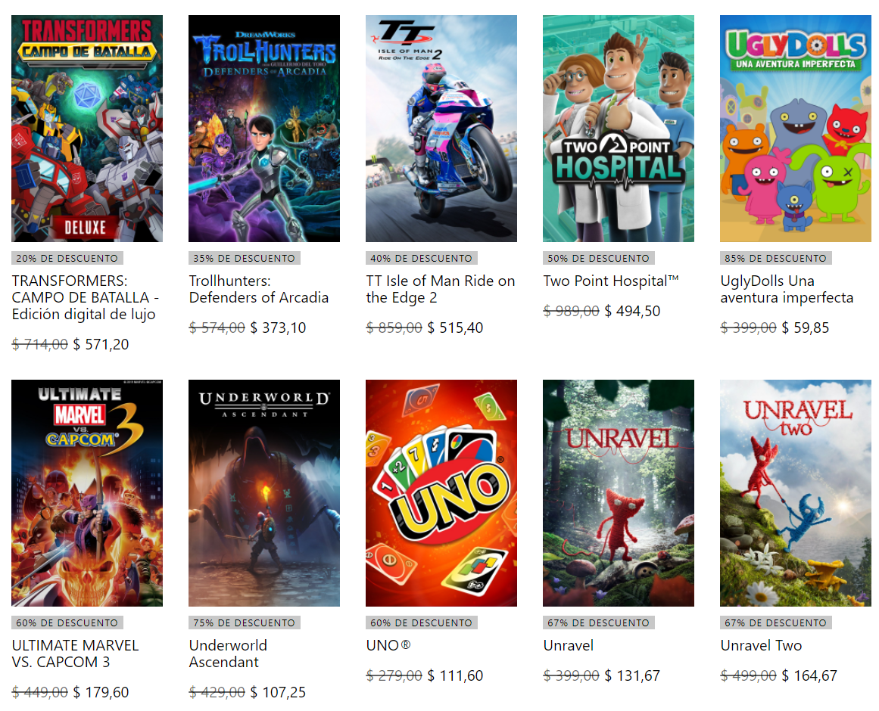Click the UNO® title text
This screenshot has height=711, width=879.
[388, 645]
